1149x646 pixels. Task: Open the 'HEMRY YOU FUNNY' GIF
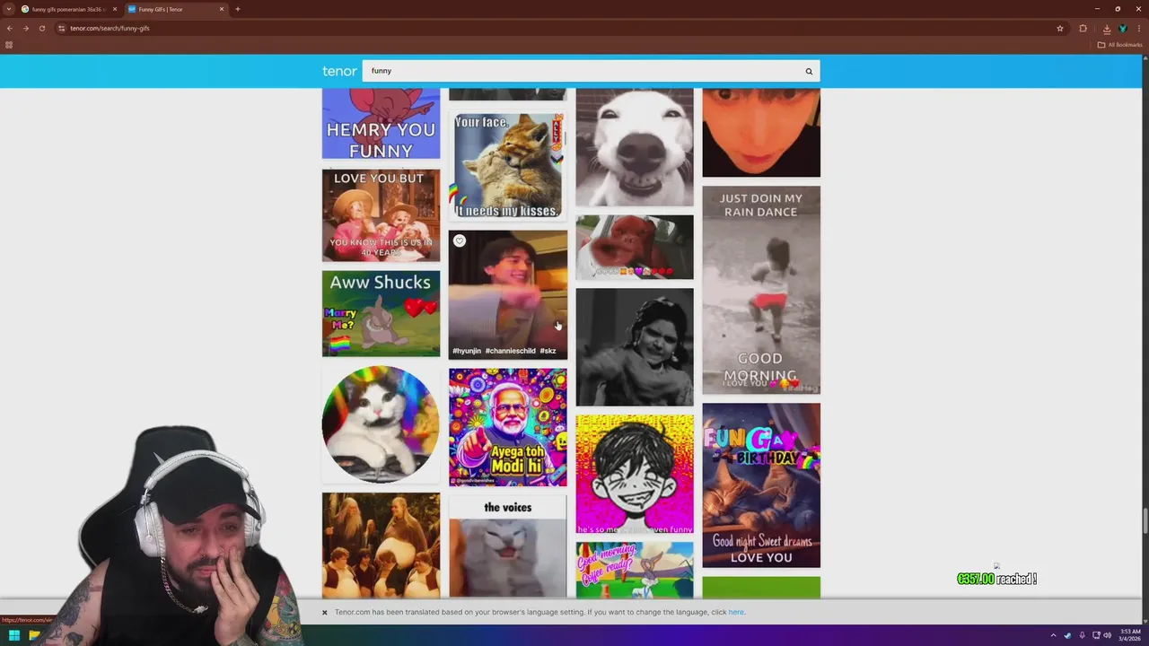[x=381, y=124]
